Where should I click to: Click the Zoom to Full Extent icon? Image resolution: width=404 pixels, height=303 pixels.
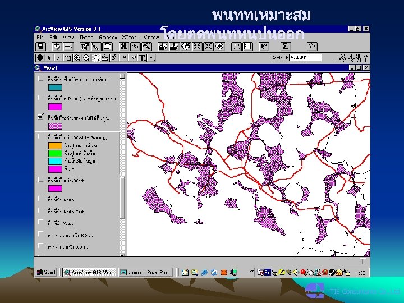[163, 47]
